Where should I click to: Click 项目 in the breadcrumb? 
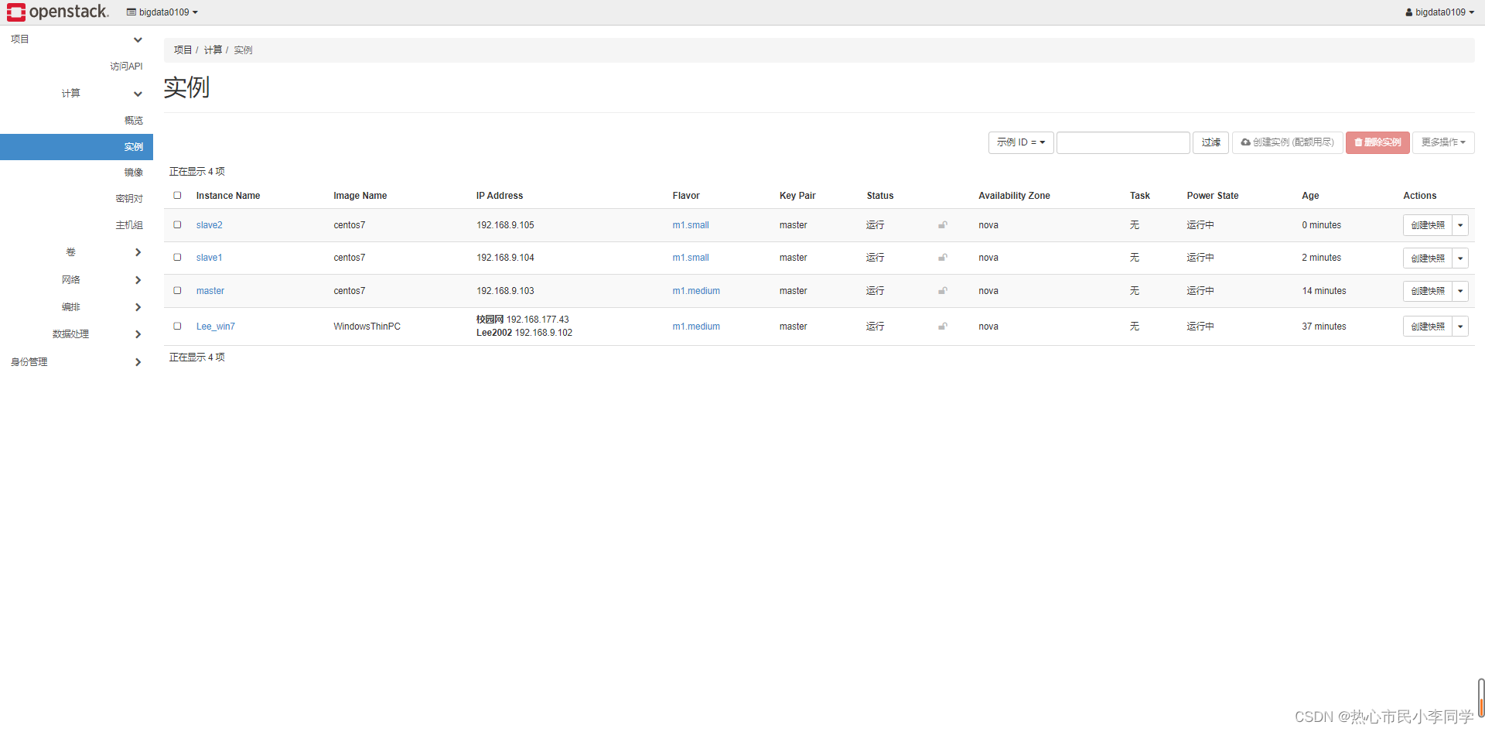click(x=183, y=50)
